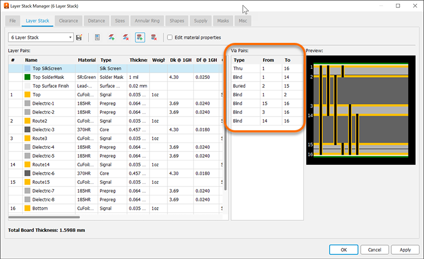The image size is (424, 259).
Task: Click the Top SilkScreen color swatch
Action: [x=28, y=68]
